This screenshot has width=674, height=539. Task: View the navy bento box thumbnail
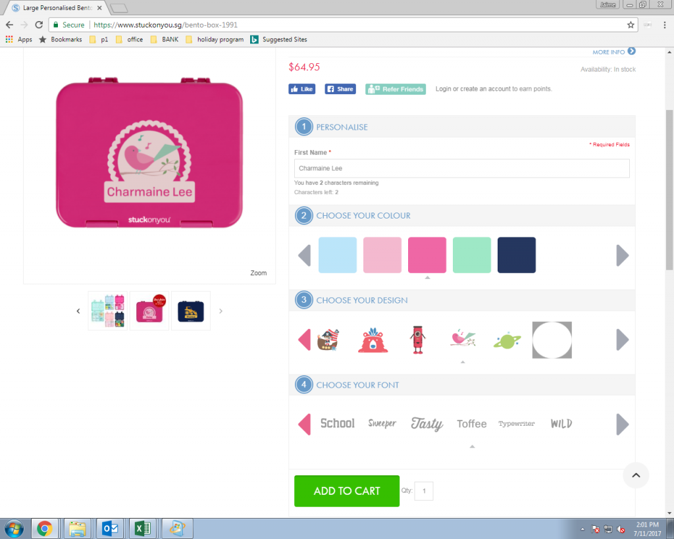click(x=191, y=311)
